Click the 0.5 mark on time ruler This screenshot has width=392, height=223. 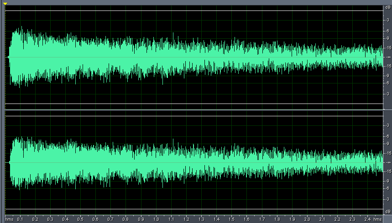(80, 219)
